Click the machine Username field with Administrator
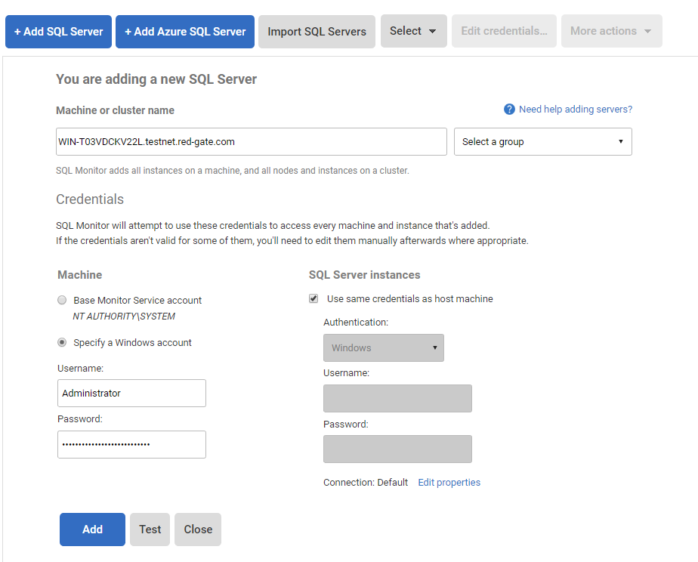This screenshot has height=562, width=698. click(131, 393)
